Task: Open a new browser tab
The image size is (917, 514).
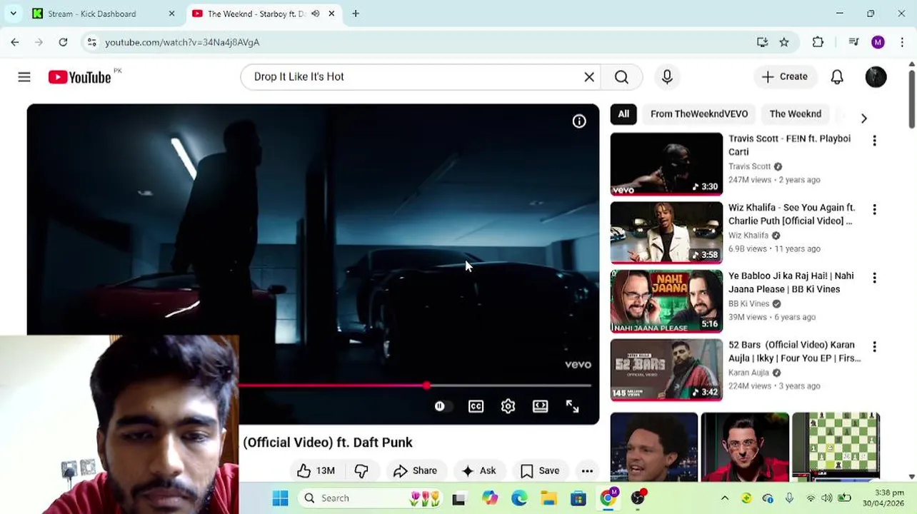Action: (x=356, y=14)
